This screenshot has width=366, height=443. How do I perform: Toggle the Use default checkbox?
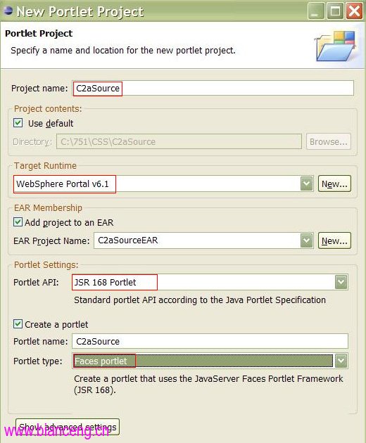coord(18,123)
